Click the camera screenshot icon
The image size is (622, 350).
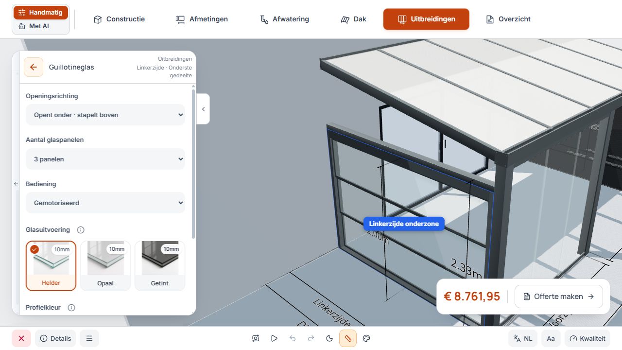pyautogui.click(x=256, y=338)
